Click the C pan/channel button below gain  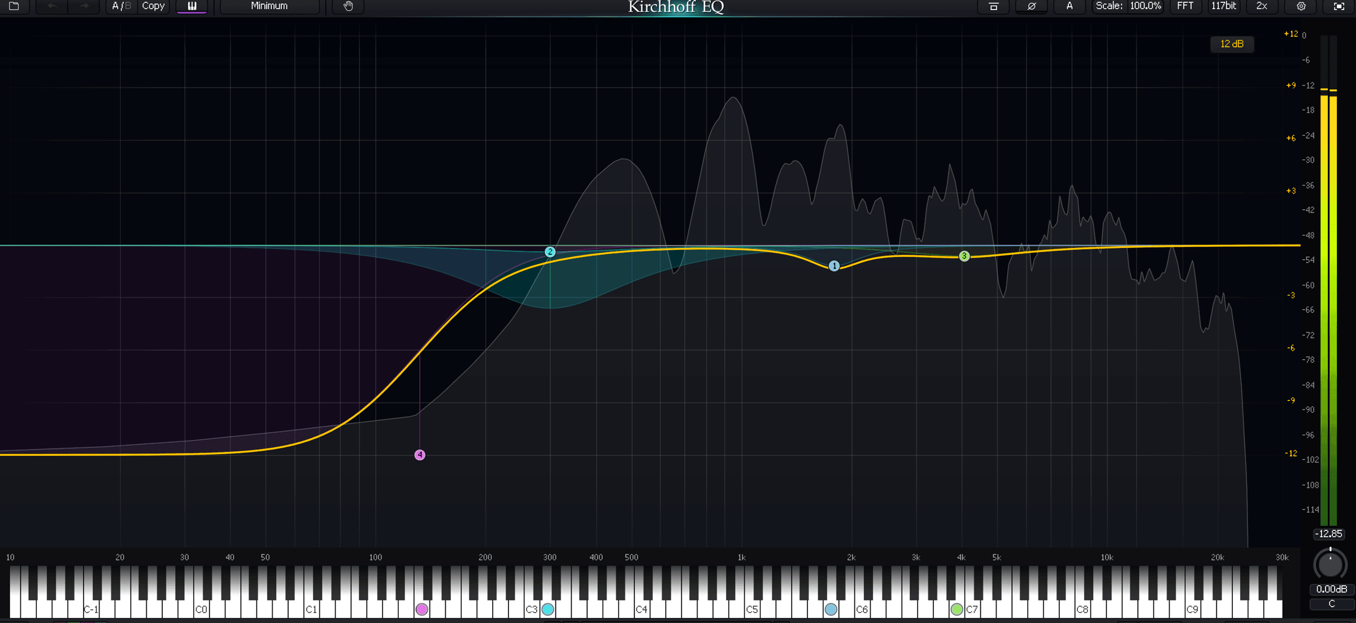[1332, 604]
